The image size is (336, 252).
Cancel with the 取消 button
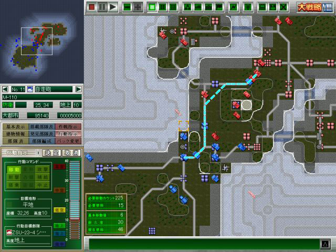click(71, 153)
